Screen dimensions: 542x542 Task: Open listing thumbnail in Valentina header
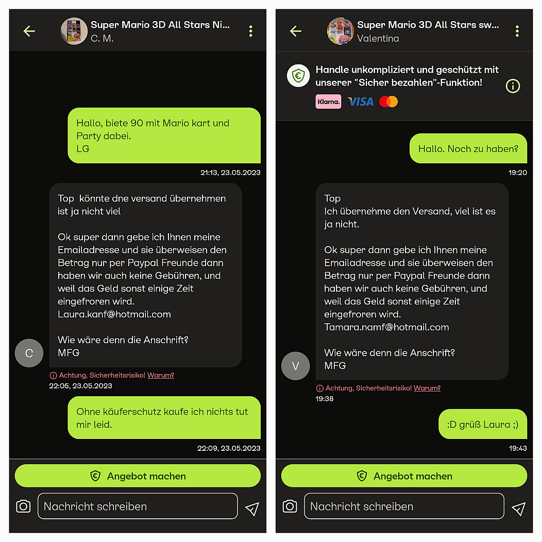[x=341, y=31]
